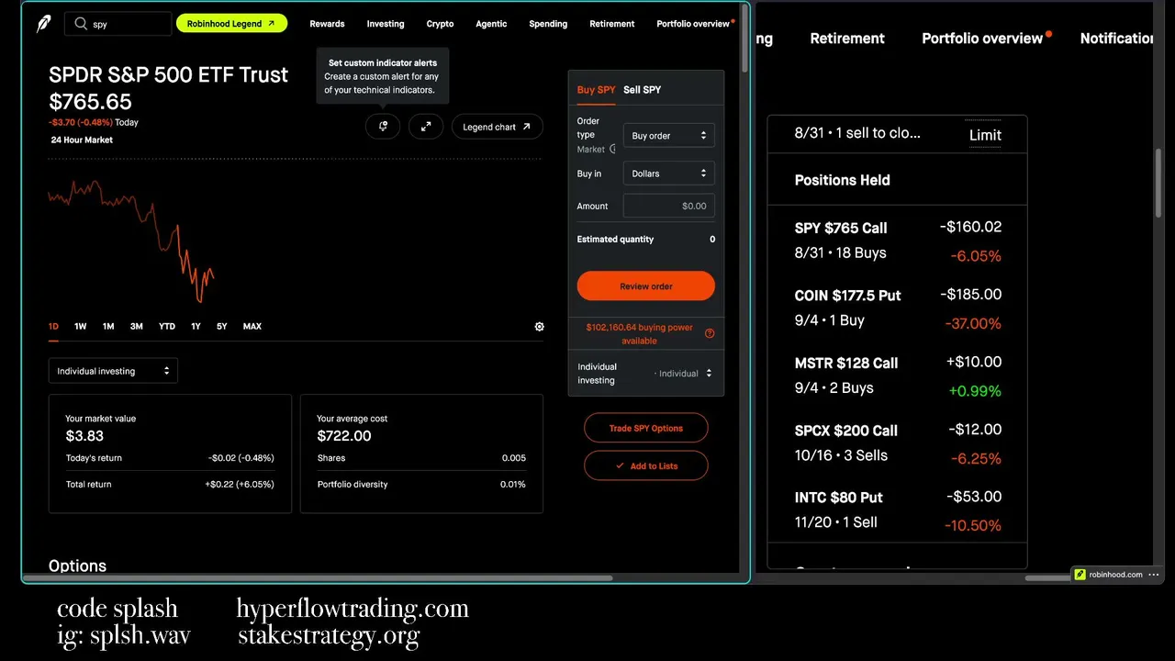
Task: Click the Your market value $3.83 card
Action: 170,454
